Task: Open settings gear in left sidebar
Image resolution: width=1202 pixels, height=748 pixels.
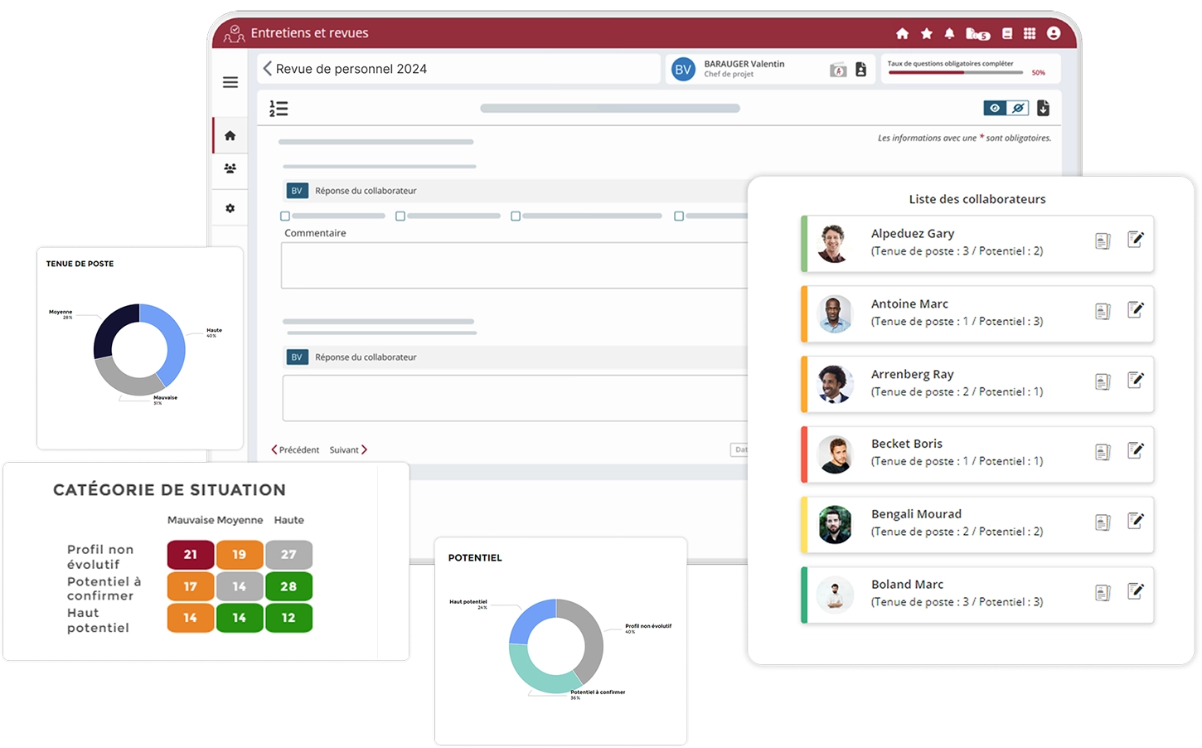Action: pos(230,208)
